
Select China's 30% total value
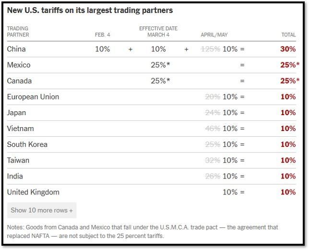coord(288,49)
